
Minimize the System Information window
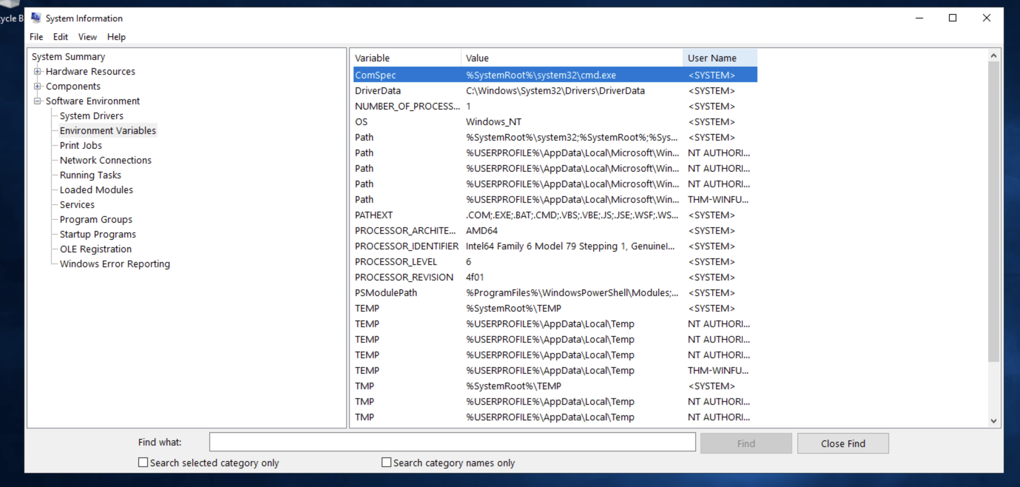[919, 18]
